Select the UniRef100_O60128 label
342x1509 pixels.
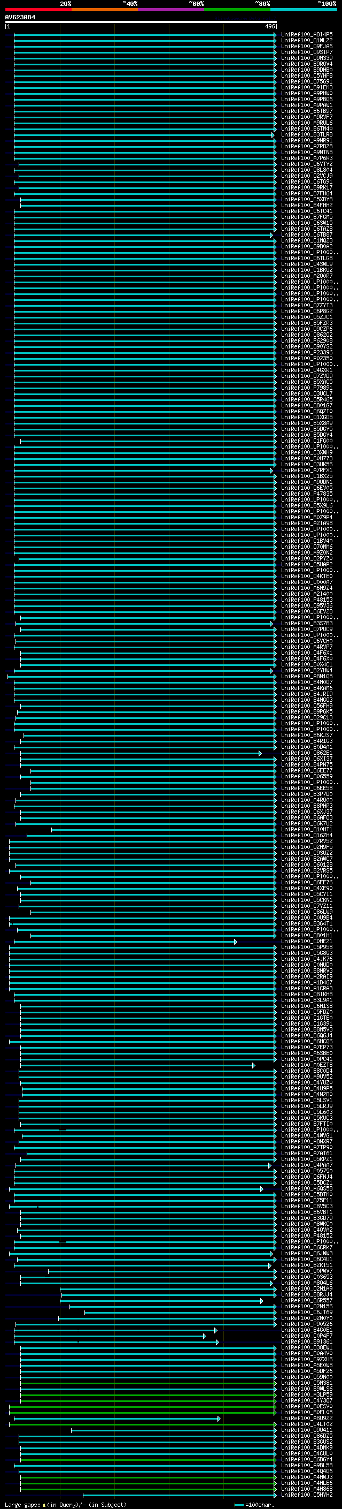coord(307,865)
